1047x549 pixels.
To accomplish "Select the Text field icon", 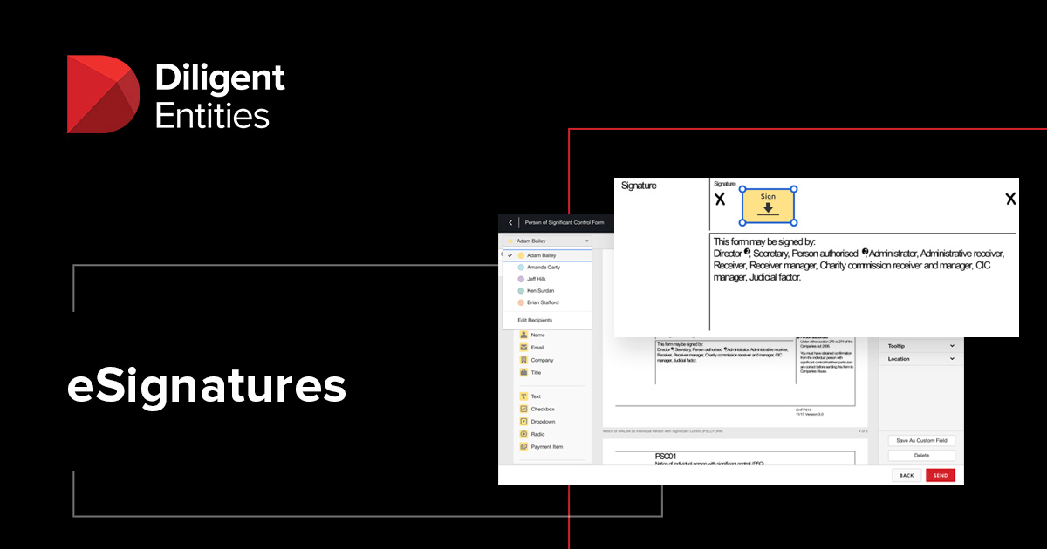I will (x=523, y=396).
